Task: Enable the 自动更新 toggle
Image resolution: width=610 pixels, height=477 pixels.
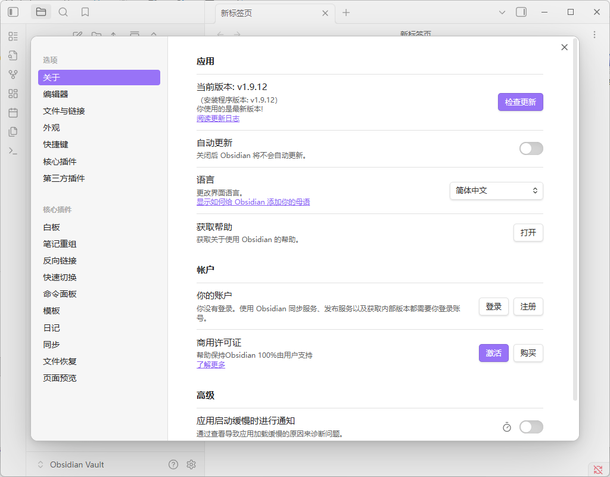Action: pyautogui.click(x=531, y=148)
